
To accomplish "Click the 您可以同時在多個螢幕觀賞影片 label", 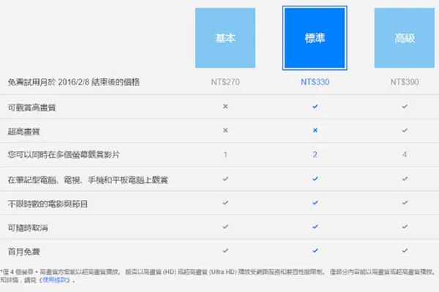I will tap(64, 155).
